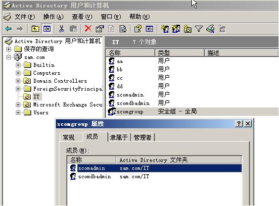Select user cc in the list
Screen dimensions: 279x206
(120, 78)
